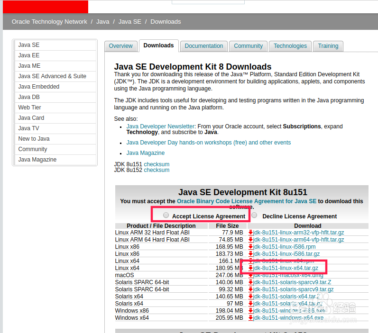This screenshot has width=378, height=333.
Task: Select Java TV sidebar item
Action: [x=55, y=128]
